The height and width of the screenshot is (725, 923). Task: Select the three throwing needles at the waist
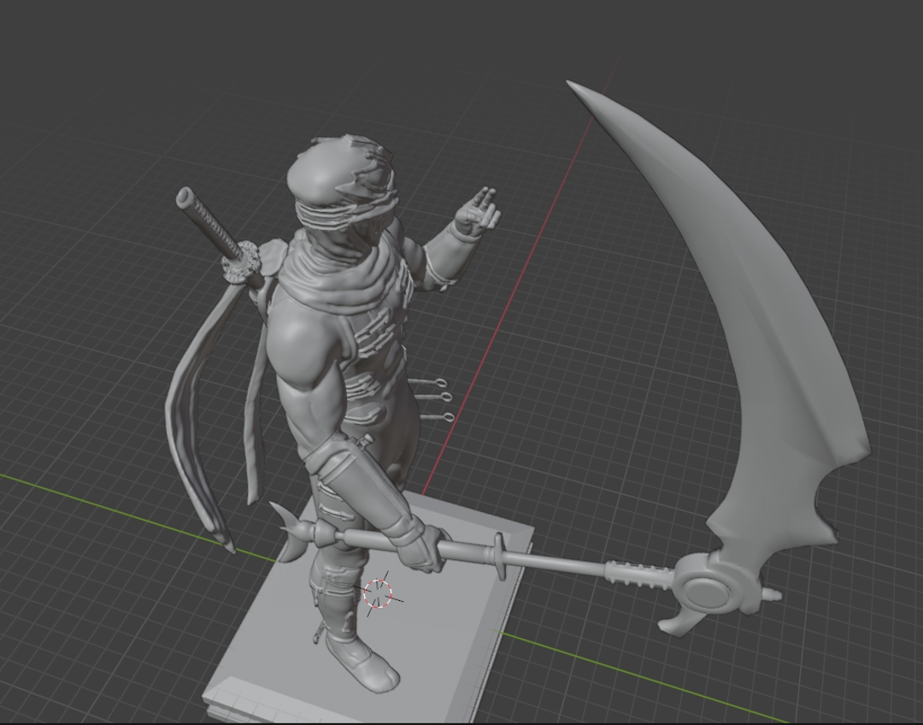[x=432, y=398]
